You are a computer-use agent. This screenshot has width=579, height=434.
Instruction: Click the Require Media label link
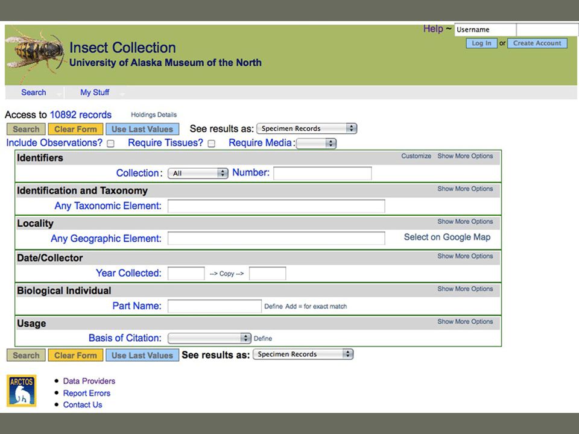pos(262,143)
